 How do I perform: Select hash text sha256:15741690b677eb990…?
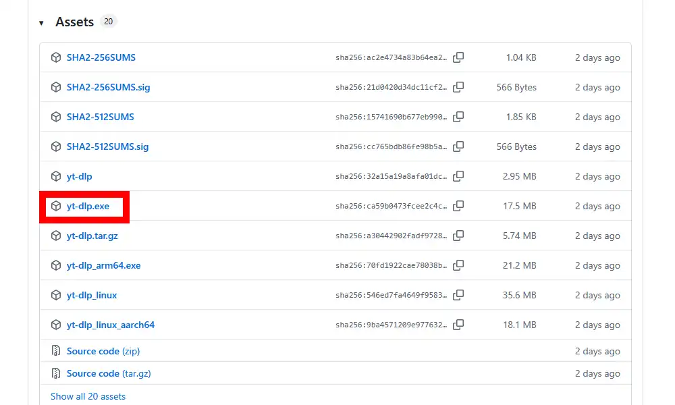[x=391, y=117]
